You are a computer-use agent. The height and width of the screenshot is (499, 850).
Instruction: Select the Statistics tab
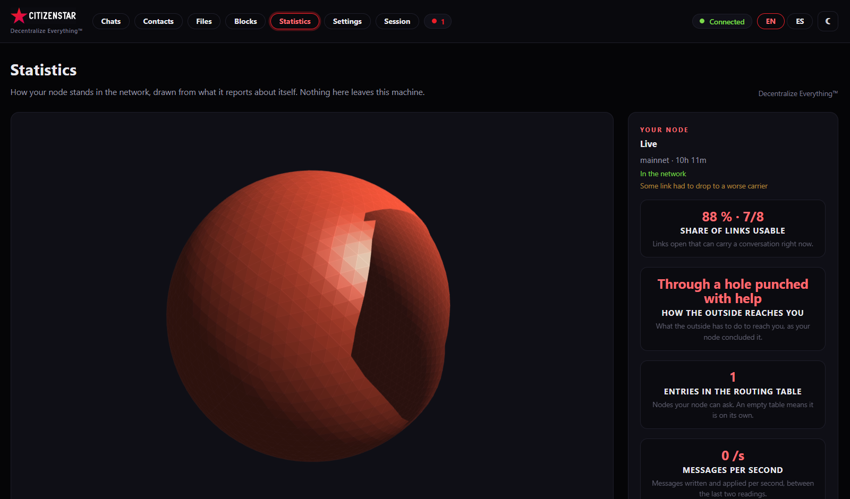[295, 21]
